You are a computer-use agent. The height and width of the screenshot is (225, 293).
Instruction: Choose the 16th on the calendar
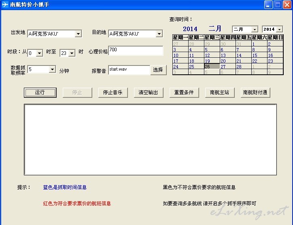tap(275, 55)
